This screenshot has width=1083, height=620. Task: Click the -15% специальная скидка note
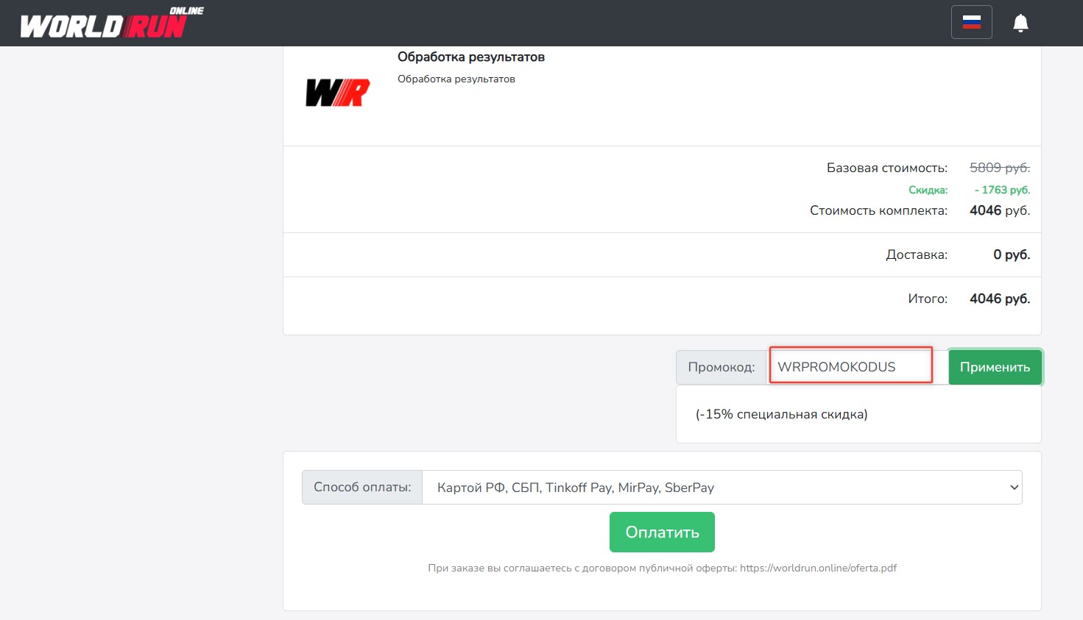point(781,414)
